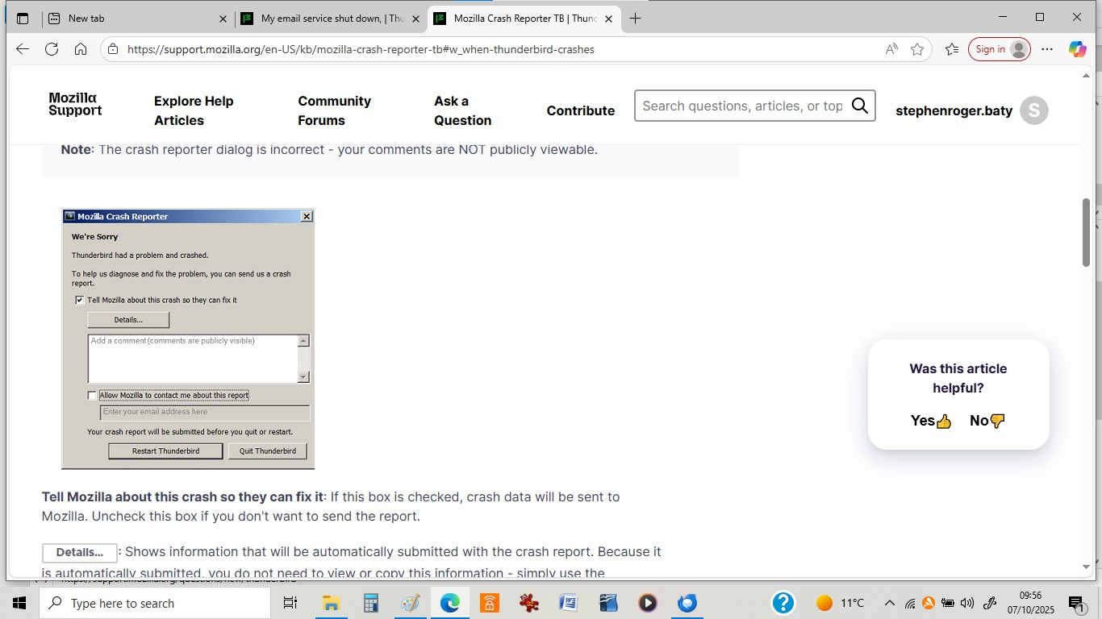The width and height of the screenshot is (1102, 619).
Task: Click the grey 'S' user avatar
Action: tap(1034, 110)
